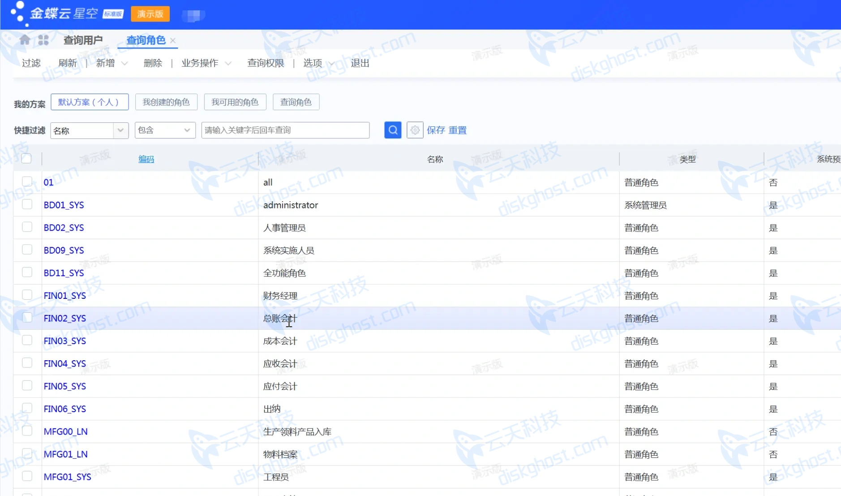Open role BD11_SYS link
The height and width of the screenshot is (496, 841).
pyautogui.click(x=64, y=273)
